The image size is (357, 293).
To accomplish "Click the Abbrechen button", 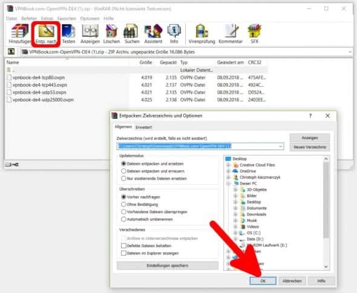I will coord(292,281).
